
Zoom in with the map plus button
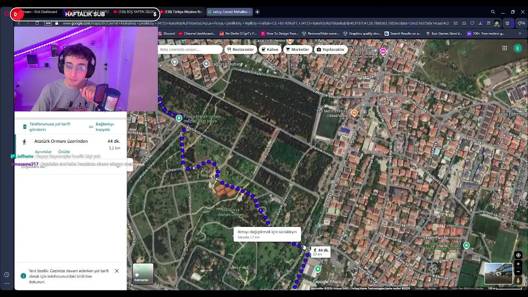[519, 264]
